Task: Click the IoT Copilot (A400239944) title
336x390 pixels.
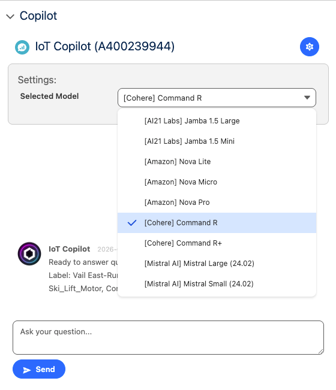Action: (x=105, y=47)
